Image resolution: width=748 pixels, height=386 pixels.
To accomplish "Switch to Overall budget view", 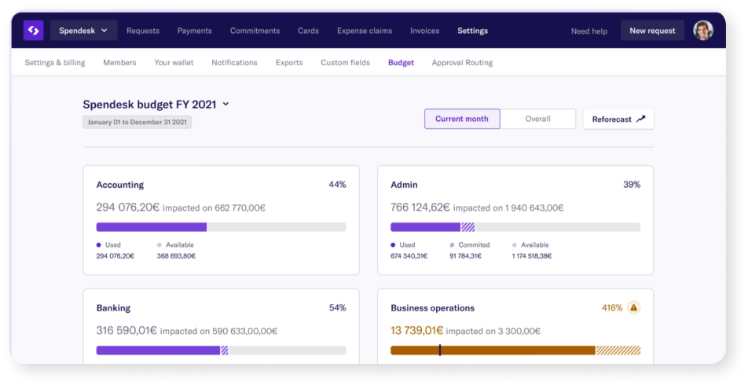I will point(537,119).
